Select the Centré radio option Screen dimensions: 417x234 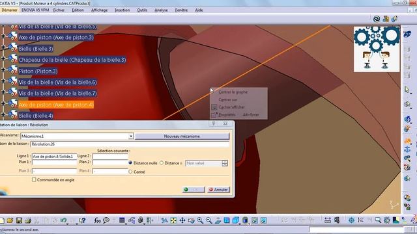coord(130,172)
